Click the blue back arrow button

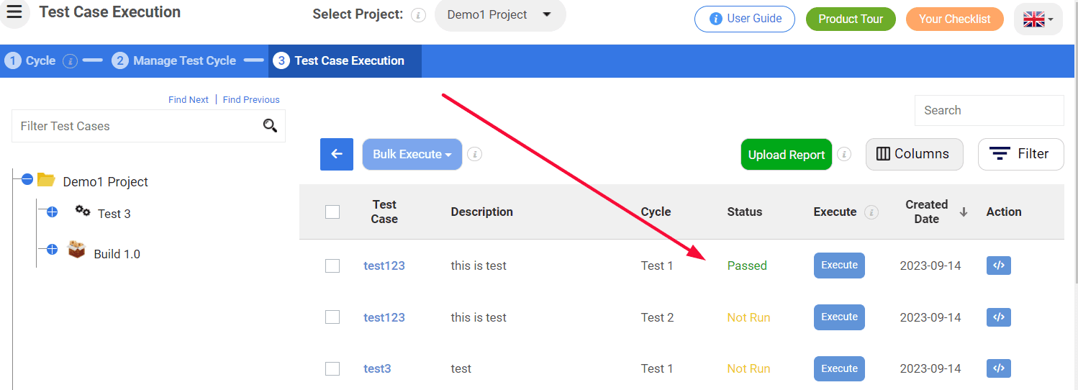click(337, 154)
